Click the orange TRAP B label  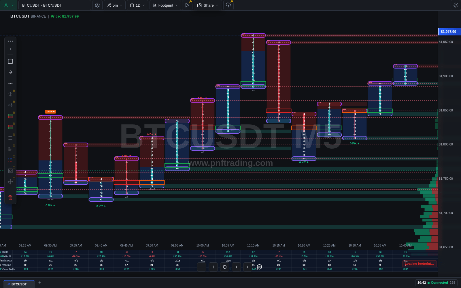tap(50, 112)
